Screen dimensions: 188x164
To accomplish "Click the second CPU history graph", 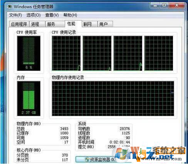I will pos(97,53).
